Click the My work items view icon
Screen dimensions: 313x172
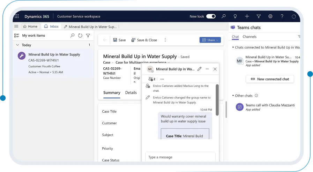pos(16,36)
